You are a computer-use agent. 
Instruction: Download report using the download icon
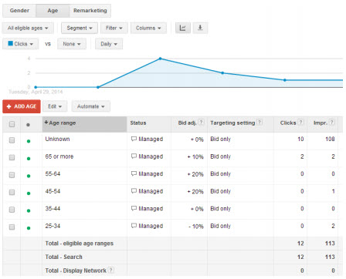200,28
